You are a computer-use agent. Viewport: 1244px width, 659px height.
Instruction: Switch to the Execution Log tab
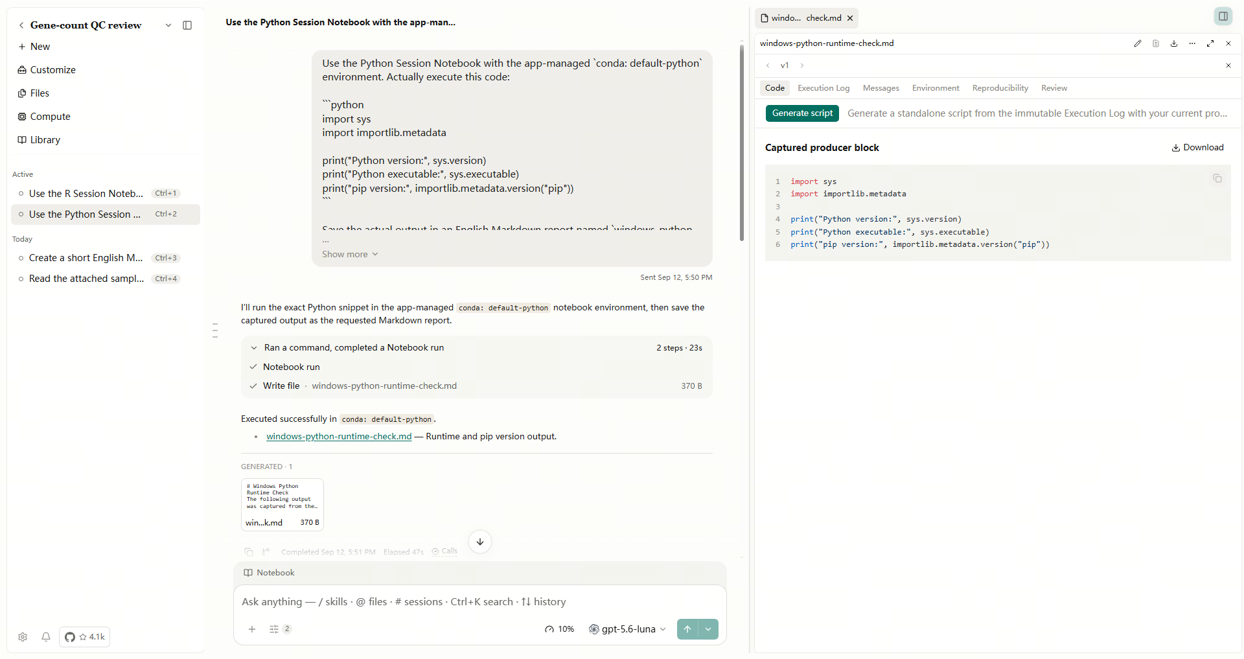point(824,88)
